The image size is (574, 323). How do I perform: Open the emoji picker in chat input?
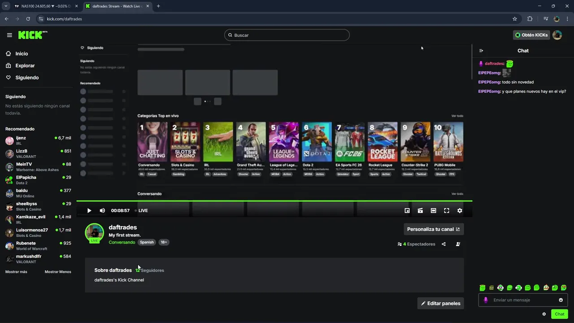(561, 300)
